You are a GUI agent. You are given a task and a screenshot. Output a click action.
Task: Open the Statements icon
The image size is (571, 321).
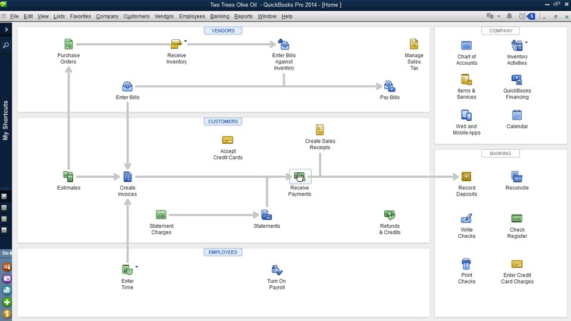(266, 215)
